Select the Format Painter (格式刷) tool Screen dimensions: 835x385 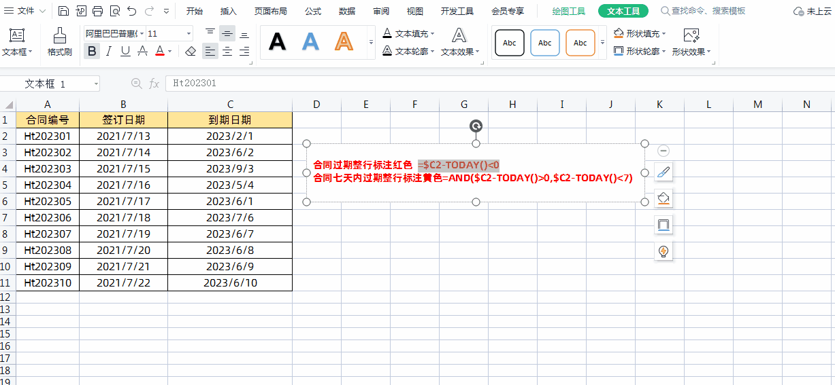pos(60,42)
